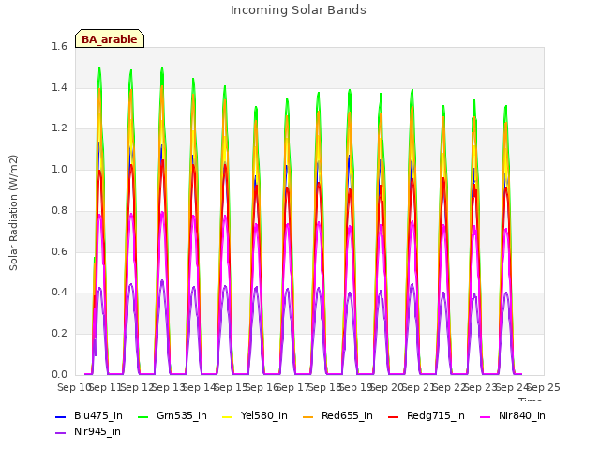Click the Grn535_in green legend swatch
Image resolution: width=600 pixels, height=450 pixels.
(142, 416)
